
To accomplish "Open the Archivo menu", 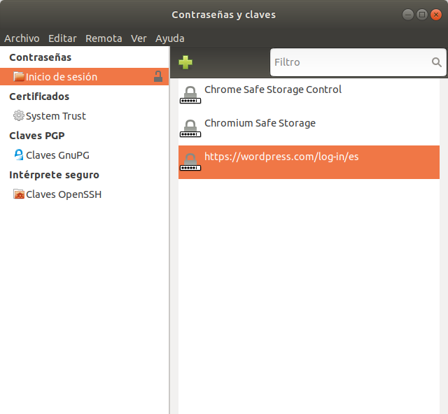I will 22,38.
